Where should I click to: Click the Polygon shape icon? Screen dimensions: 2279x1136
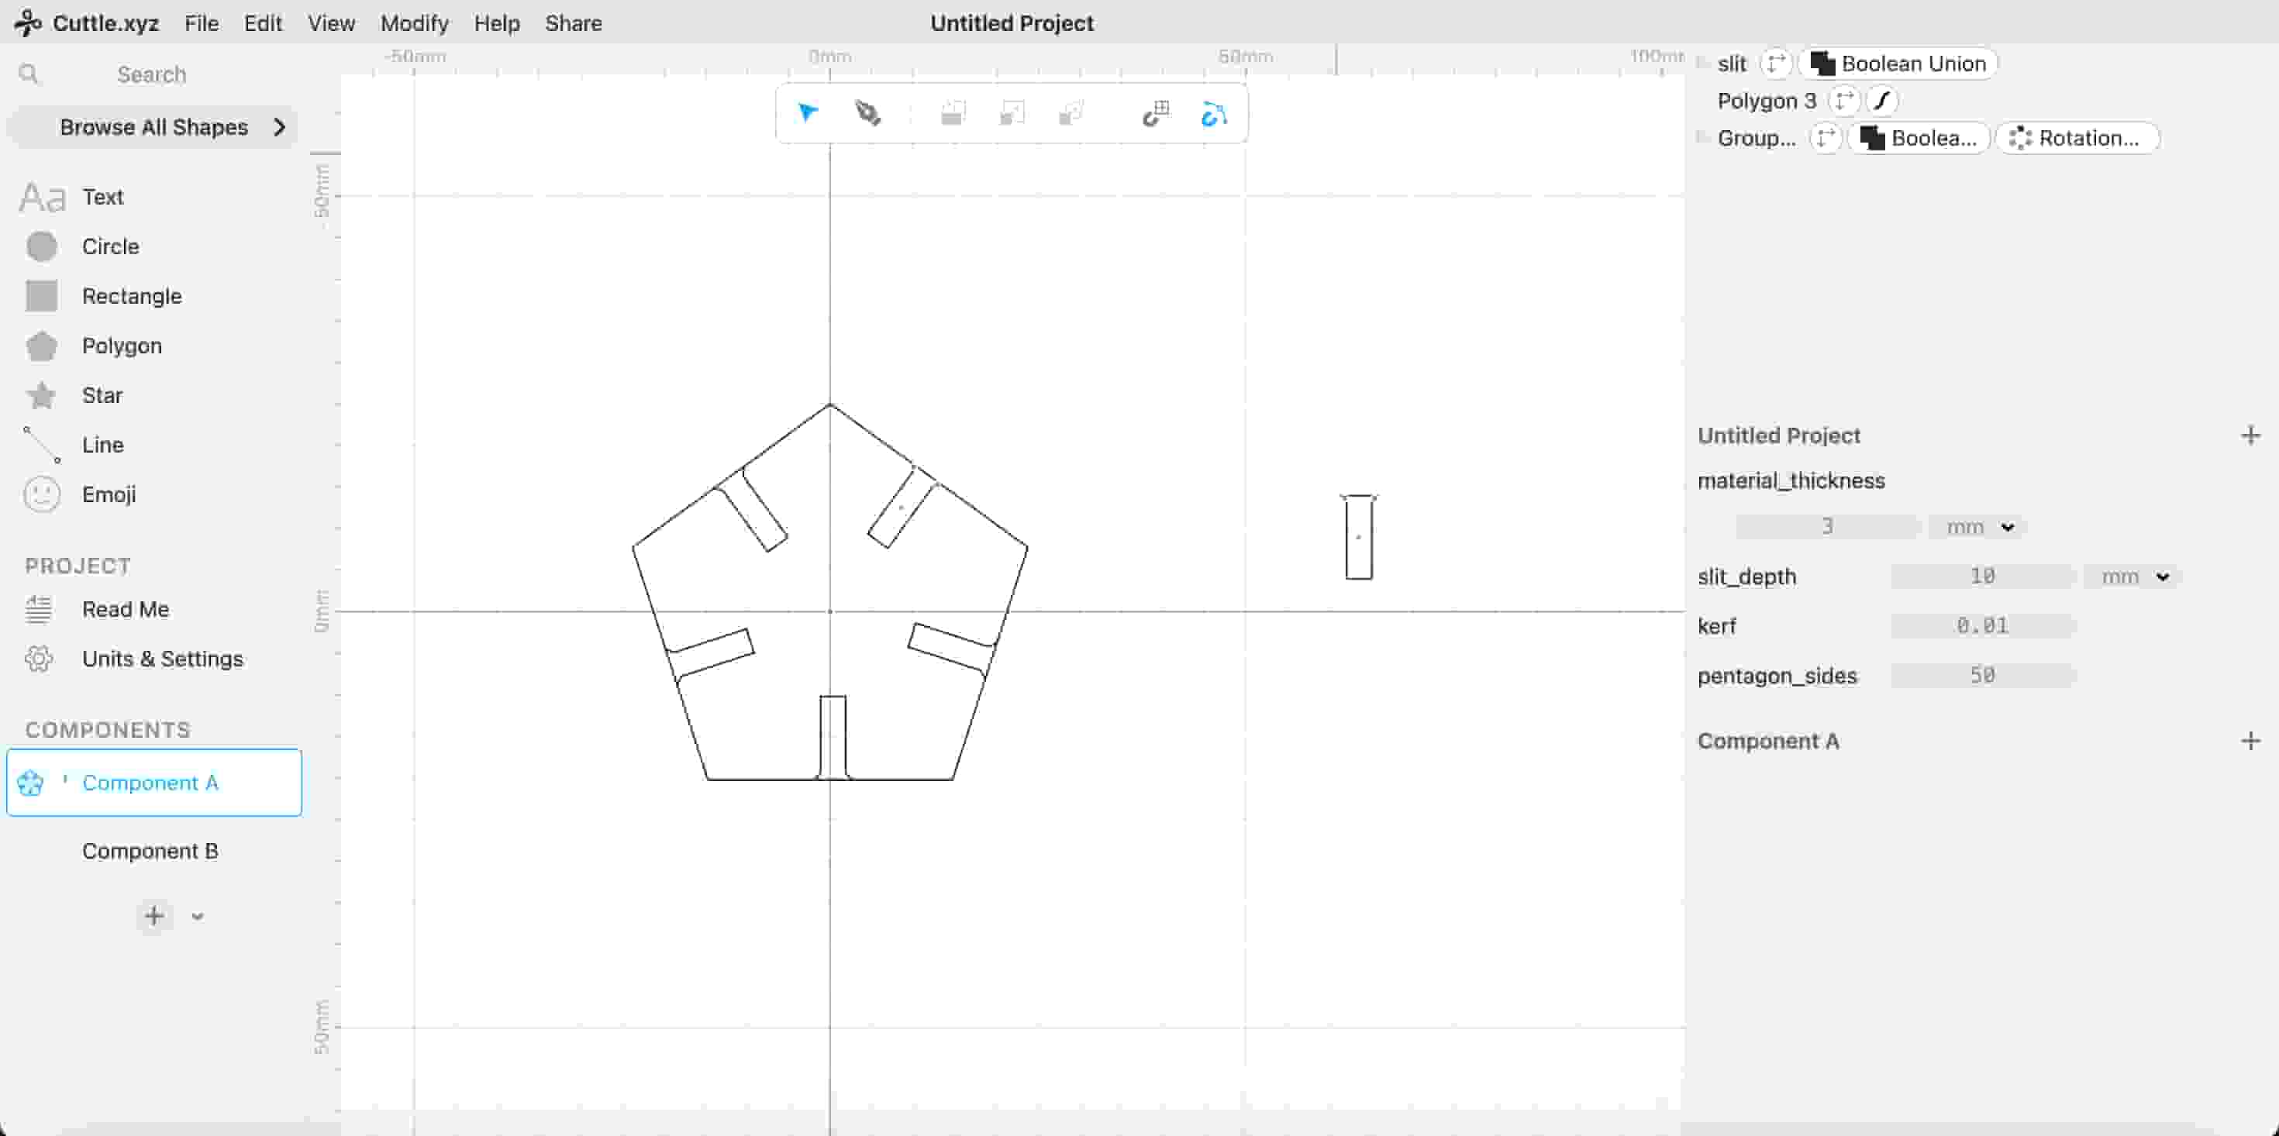click(x=42, y=346)
